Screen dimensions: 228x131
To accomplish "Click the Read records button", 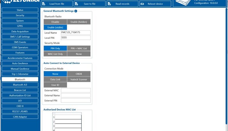I will click(123, 4).
